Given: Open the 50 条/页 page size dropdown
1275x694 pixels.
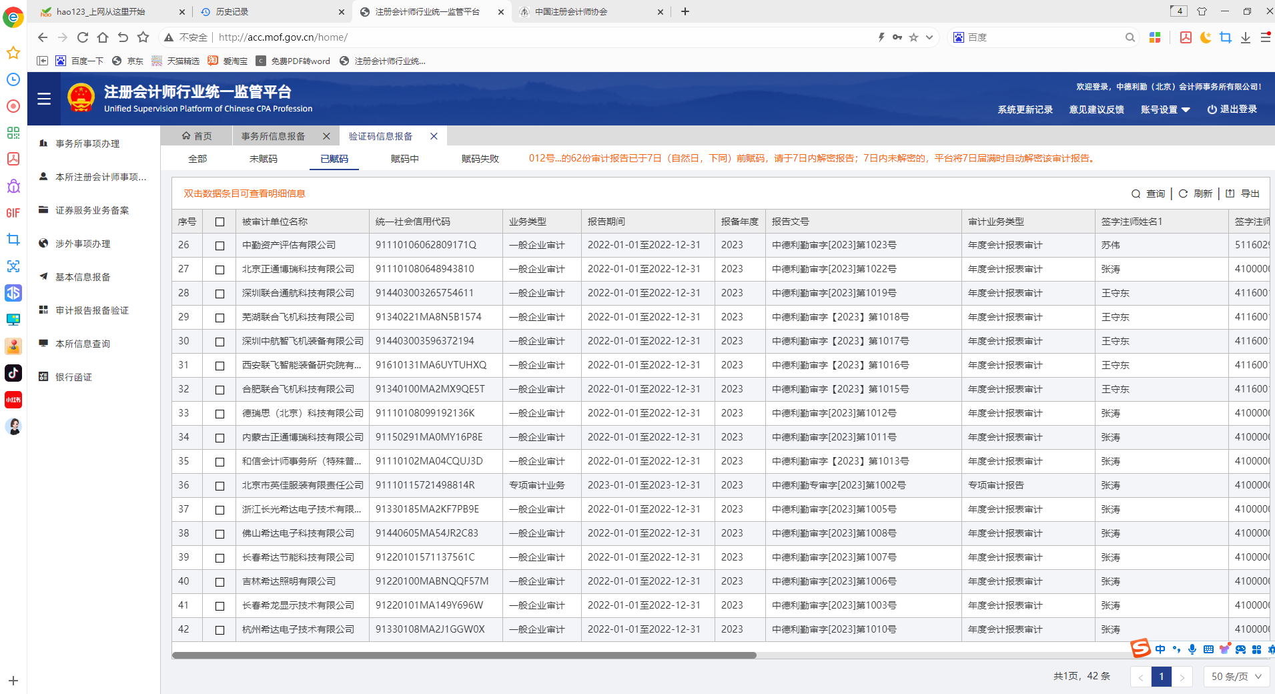Looking at the screenshot, I should coord(1236,676).
